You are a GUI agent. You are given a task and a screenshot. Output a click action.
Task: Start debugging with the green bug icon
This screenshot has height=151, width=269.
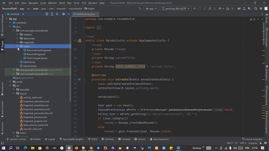tap(210, 8)
